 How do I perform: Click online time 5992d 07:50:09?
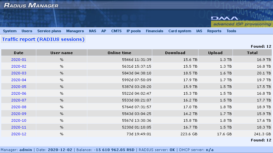click(136, 80)
